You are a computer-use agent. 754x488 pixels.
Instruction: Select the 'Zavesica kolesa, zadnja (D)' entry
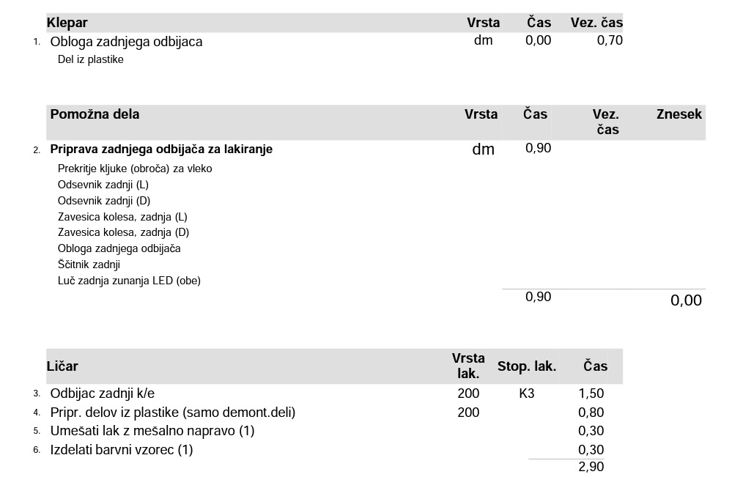pyautogui.click(x=123, y=233)
